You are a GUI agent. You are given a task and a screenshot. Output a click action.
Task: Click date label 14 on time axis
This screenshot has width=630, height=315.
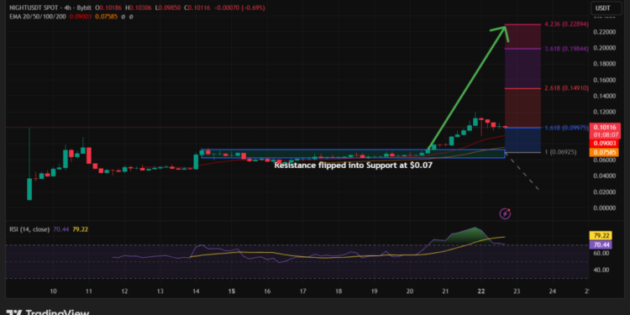pos(196,291)
